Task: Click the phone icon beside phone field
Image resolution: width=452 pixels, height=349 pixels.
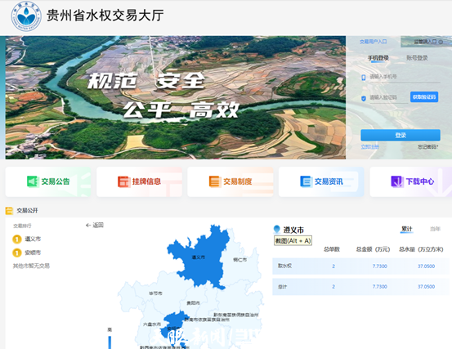Action: (x=364, y=77)
